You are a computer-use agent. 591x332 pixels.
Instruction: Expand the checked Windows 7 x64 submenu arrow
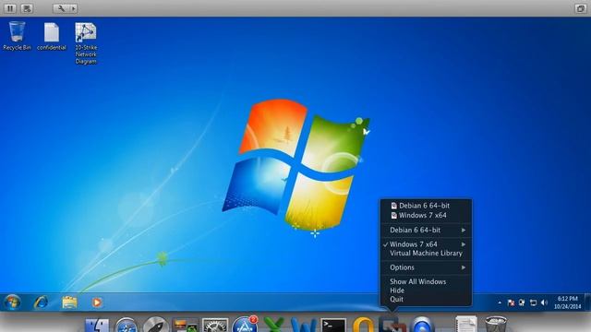coord(464,244)
